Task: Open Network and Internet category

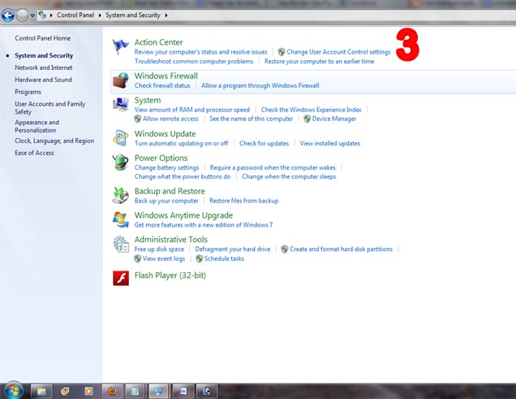Action: 44,67
